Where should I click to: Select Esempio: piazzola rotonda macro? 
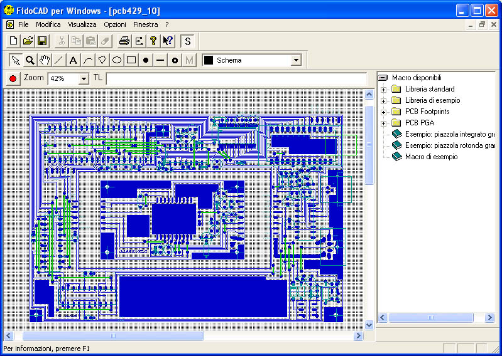coord(450,145)
